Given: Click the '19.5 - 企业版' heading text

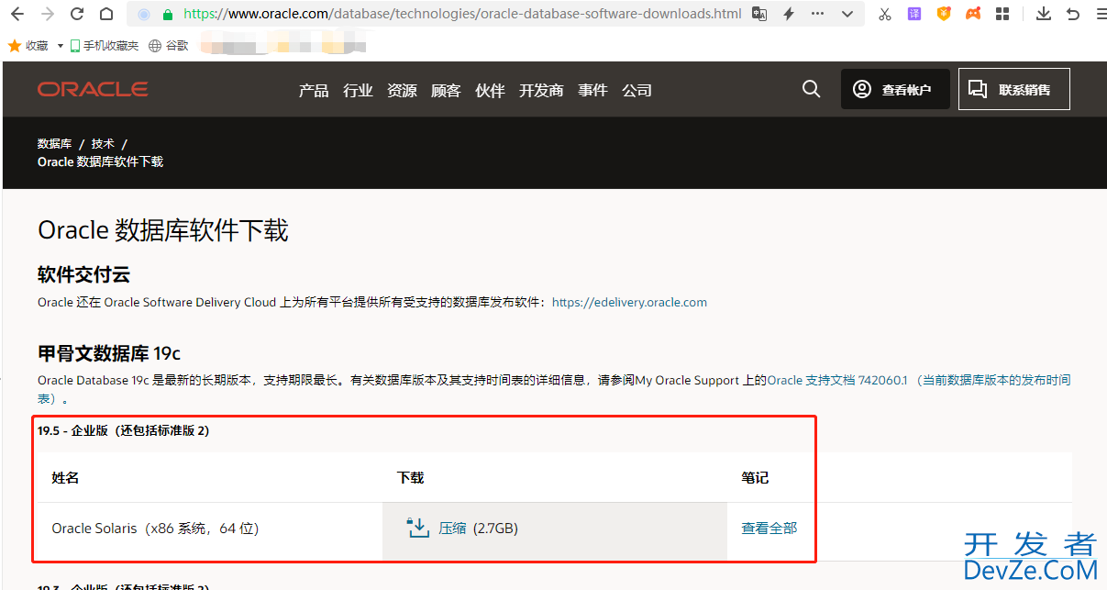Looking at the screenshot, I should pos(123,430).
